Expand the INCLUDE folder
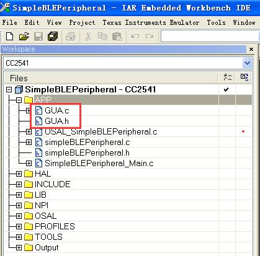This screenshot has width=260, height=256. point(19,185)
